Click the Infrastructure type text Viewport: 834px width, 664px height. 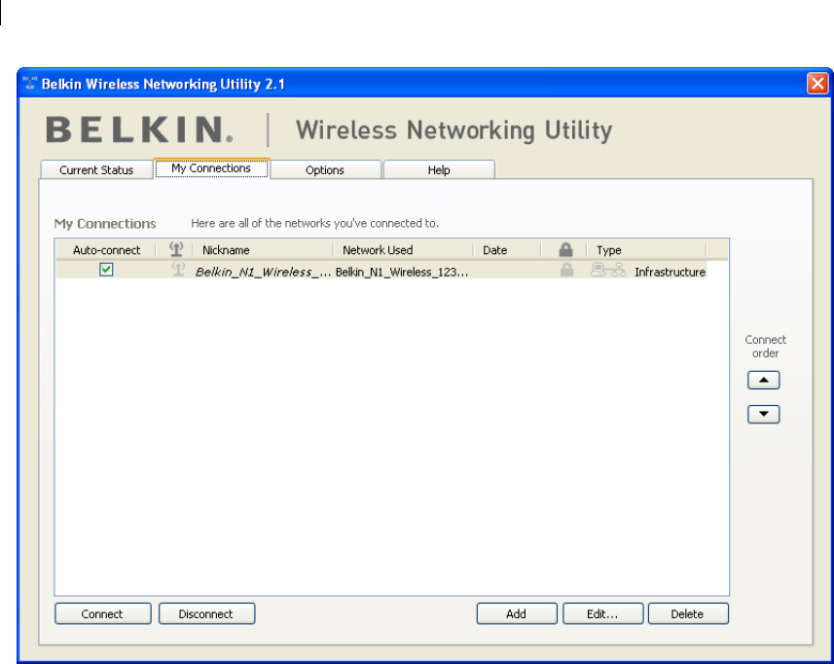coord(670,272)
